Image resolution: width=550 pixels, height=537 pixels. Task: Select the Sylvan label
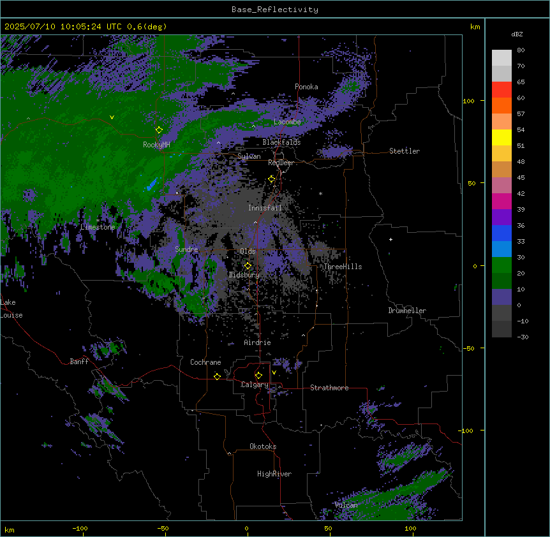(249, 156)
